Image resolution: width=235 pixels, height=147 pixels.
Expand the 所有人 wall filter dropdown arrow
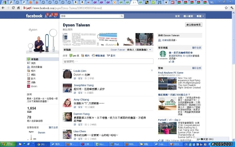pos(150,50)
